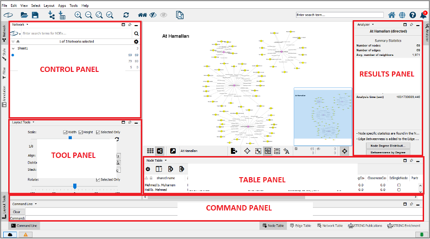
Task: Open the Tools menu
Action: coord(74,5)
